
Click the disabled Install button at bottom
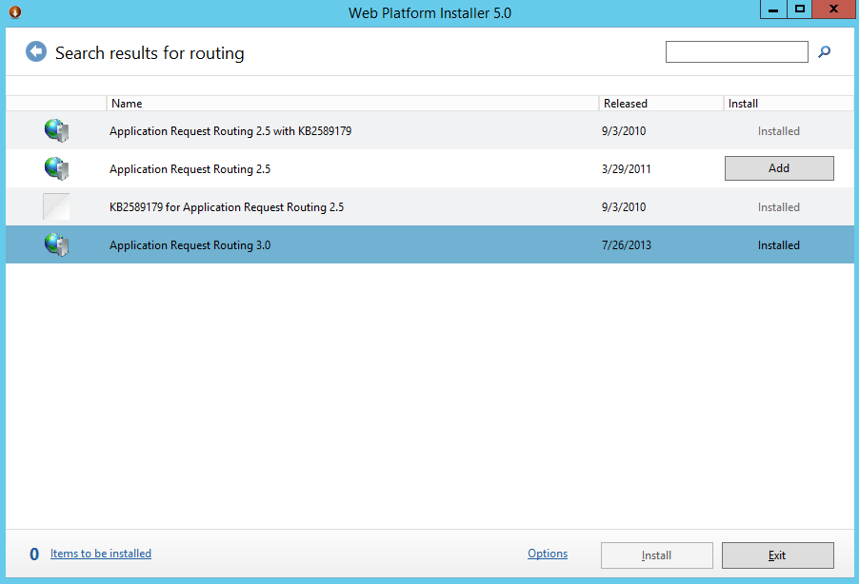pyautogui.click(x=657, y=555)
